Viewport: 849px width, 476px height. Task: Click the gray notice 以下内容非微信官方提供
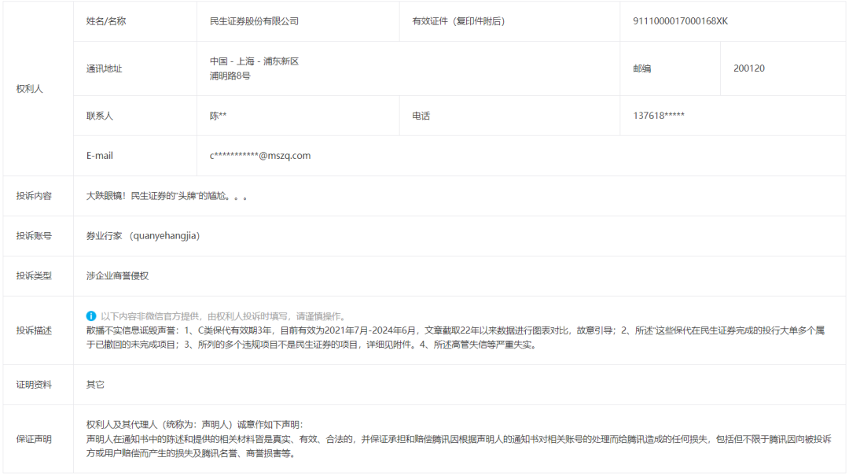point(223,316)
